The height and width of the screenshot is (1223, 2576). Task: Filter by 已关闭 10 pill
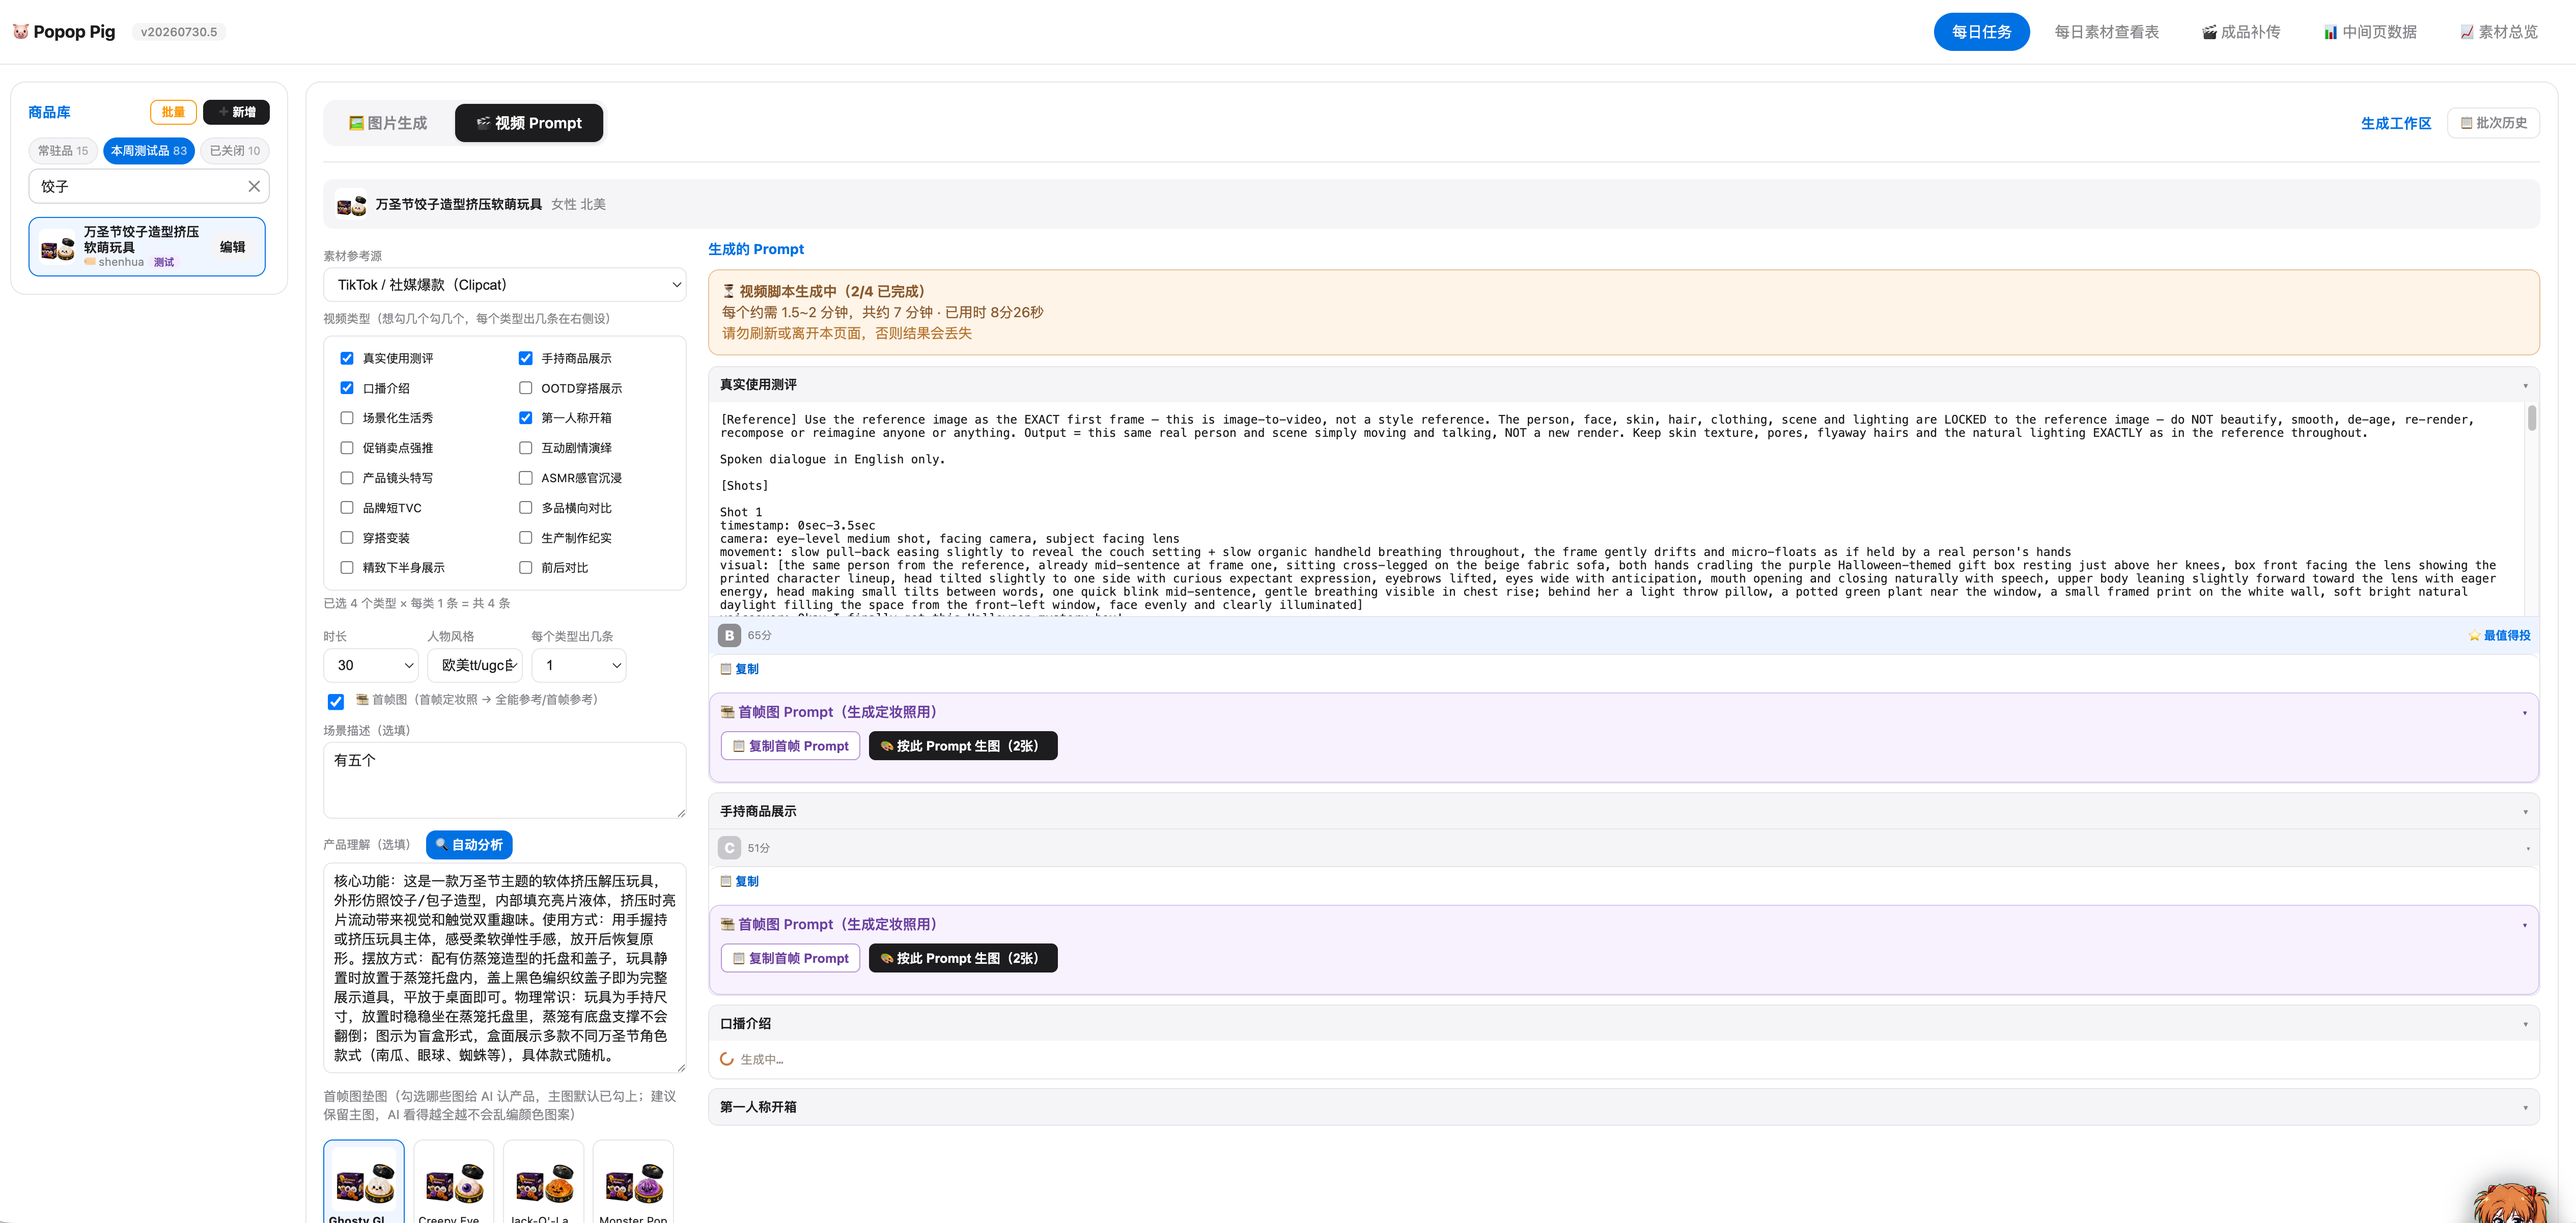(x=235, y=151)
